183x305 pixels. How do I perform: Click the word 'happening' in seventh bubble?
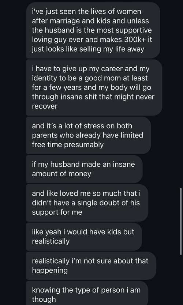(50, 271)
